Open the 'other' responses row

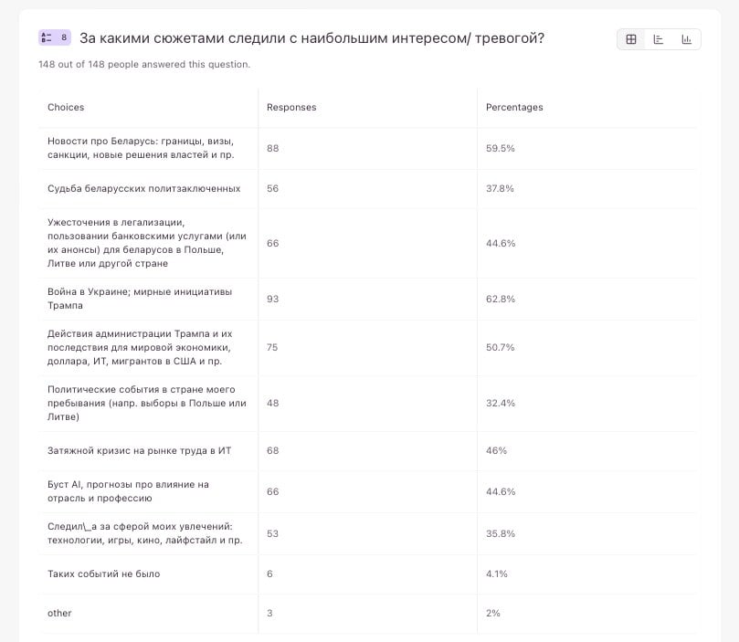(59, 613)
